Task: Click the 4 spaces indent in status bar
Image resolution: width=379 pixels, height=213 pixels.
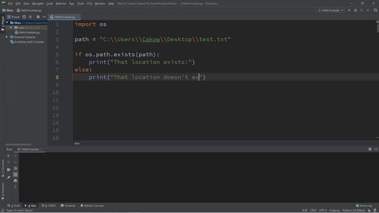Action: pyautogui.click(x=335, y=211)
